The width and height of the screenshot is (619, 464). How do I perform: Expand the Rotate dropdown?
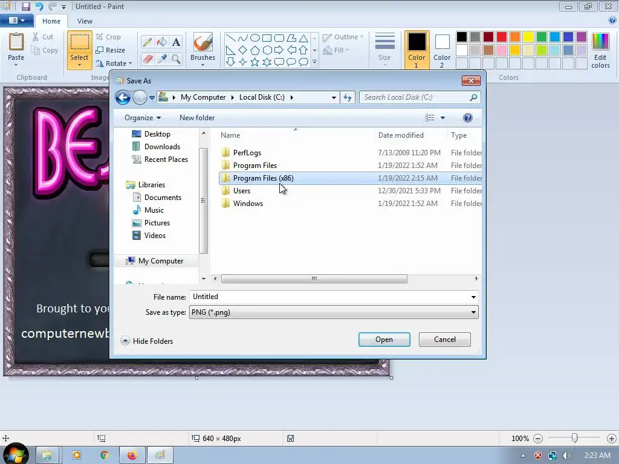131,63
